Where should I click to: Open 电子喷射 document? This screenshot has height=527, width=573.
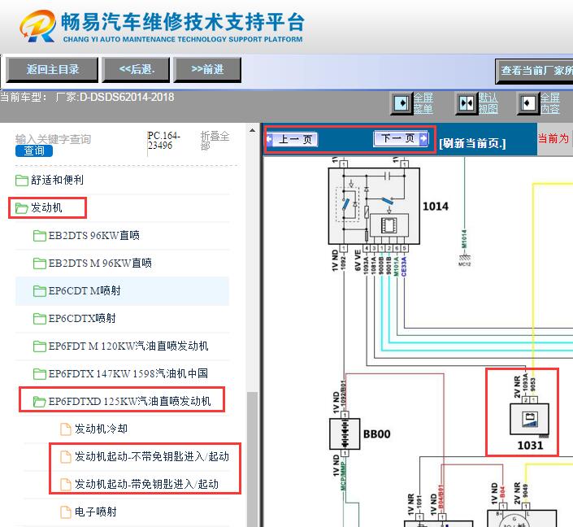[96, 512]
